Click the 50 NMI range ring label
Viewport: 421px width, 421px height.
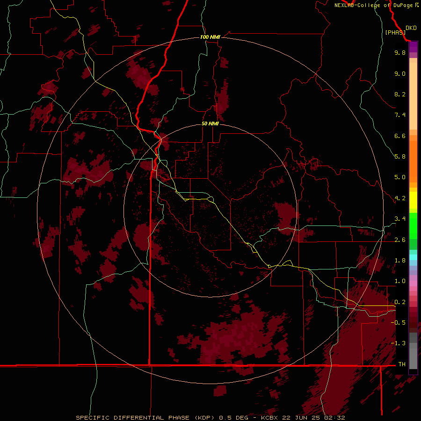point(210,123)
